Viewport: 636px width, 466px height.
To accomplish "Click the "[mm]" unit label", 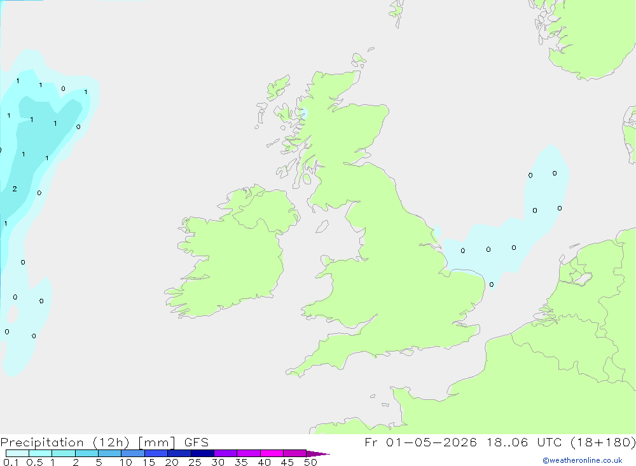I will (x=156, y=442).
